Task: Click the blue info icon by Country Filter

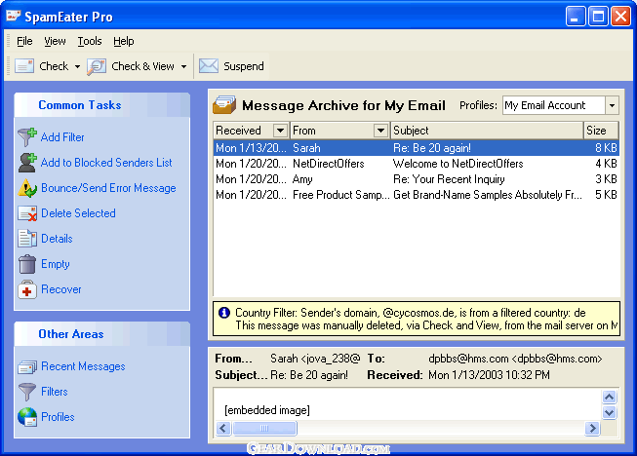Action: 223,313
